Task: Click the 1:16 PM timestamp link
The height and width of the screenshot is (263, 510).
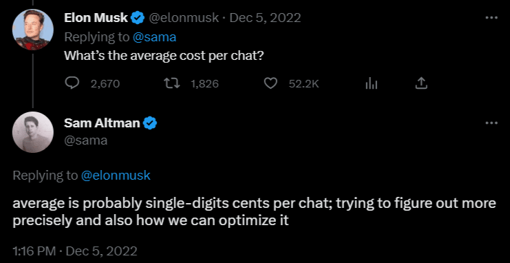Action: tap(75, 251)
